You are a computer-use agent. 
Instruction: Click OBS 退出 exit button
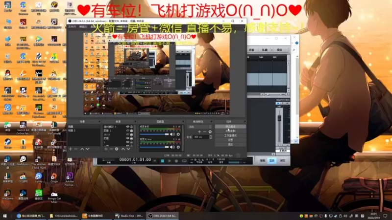pos(230,144)
